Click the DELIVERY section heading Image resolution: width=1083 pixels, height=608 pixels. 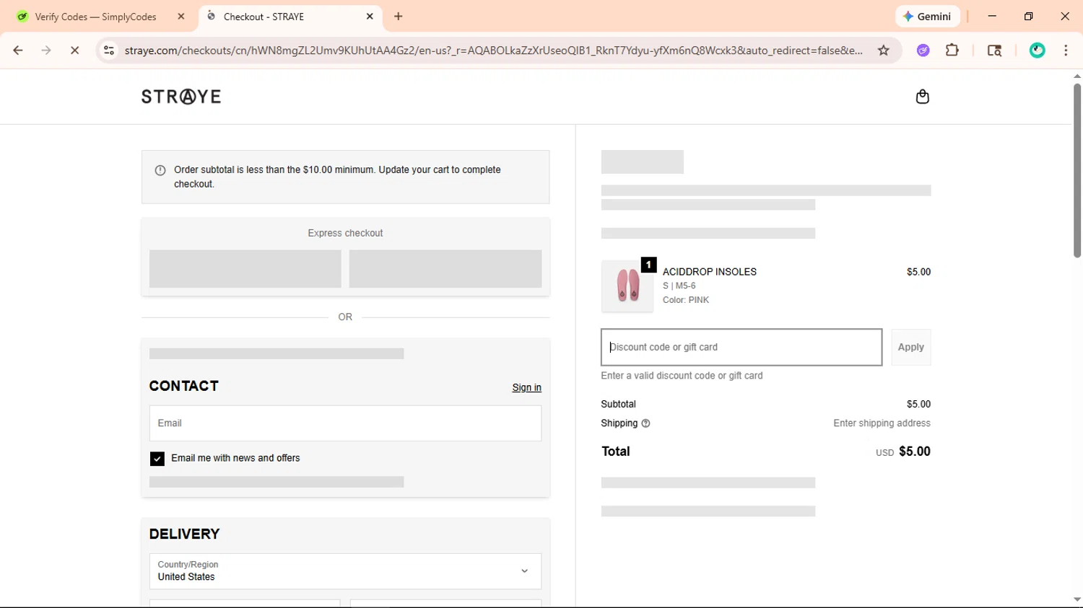(184, 534)
